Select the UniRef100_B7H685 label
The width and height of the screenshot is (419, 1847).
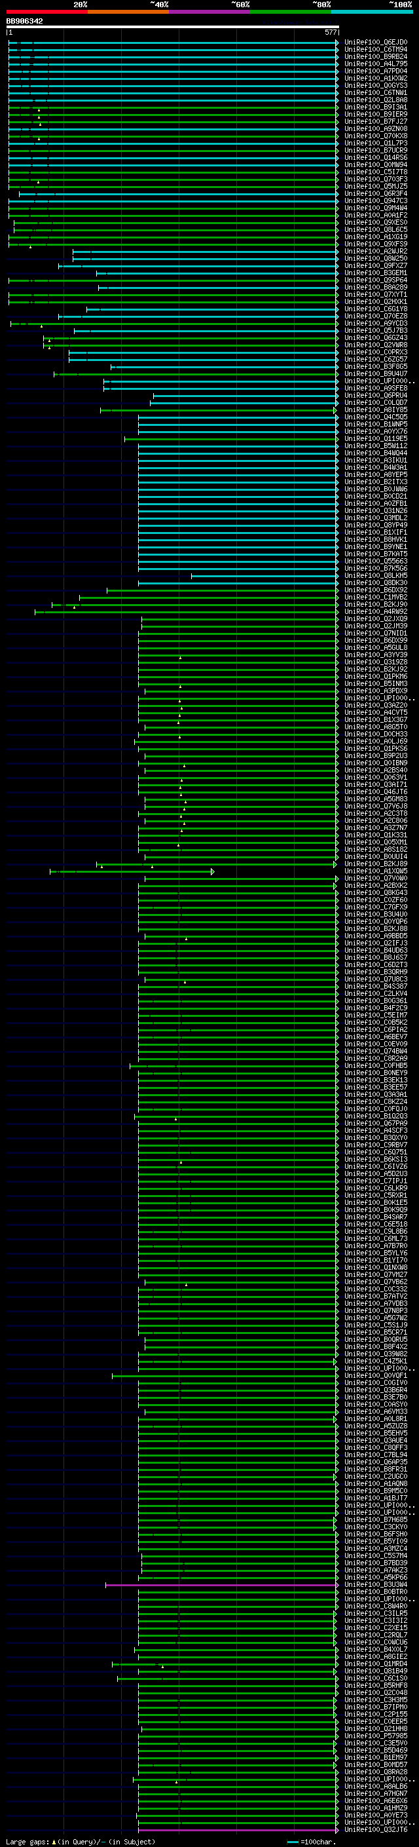pos(376,1519)
